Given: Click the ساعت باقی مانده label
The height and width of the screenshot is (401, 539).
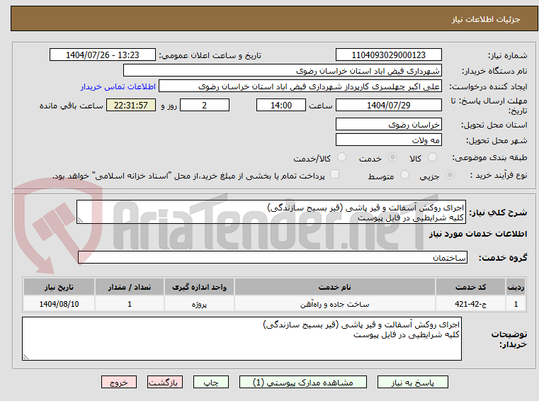Looking at the screenshot, I should [71, 106].
